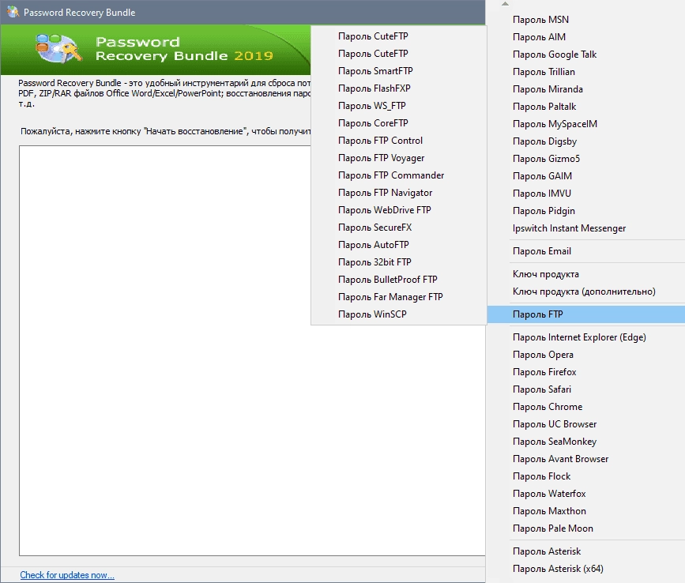Choose Пароль BulletProof FTP item
Image resolution: width=685 pixels, height=583 pixels.
(x=399, y=280)
